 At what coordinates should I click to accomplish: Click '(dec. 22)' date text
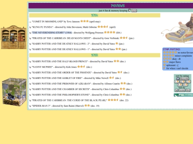click(124, 100)
